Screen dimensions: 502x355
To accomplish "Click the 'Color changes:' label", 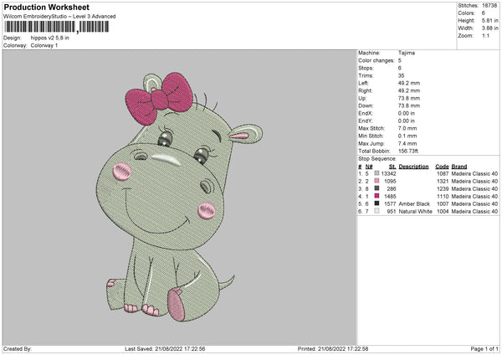I will [x=376, y=60].
